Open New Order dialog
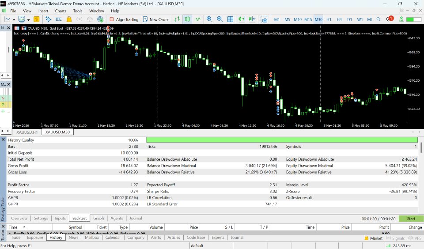 (x=156, y=19)
